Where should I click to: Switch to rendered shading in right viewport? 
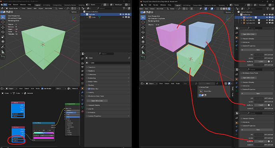229,9
